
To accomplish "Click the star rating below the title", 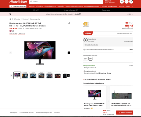I will (13, 29).
